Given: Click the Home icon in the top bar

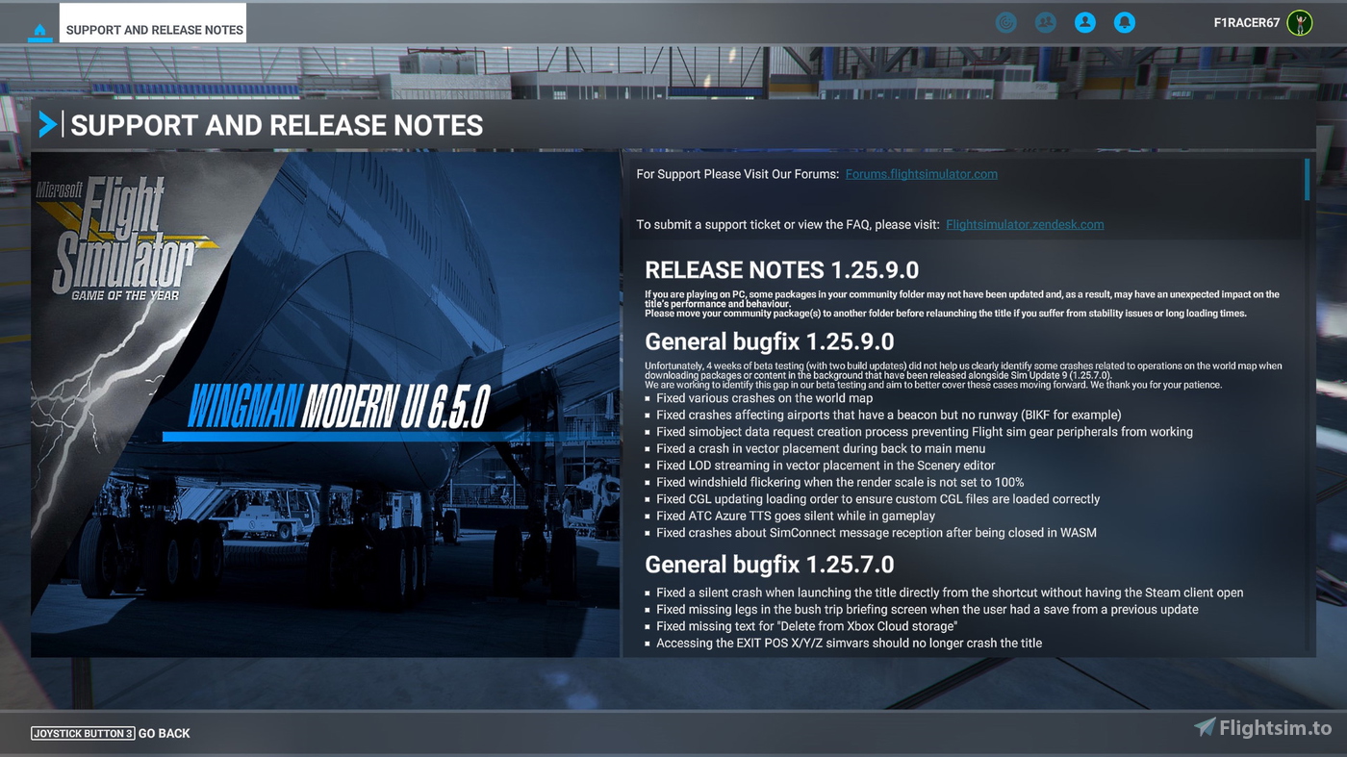Looking at the screenshot, I should [38, 30].
